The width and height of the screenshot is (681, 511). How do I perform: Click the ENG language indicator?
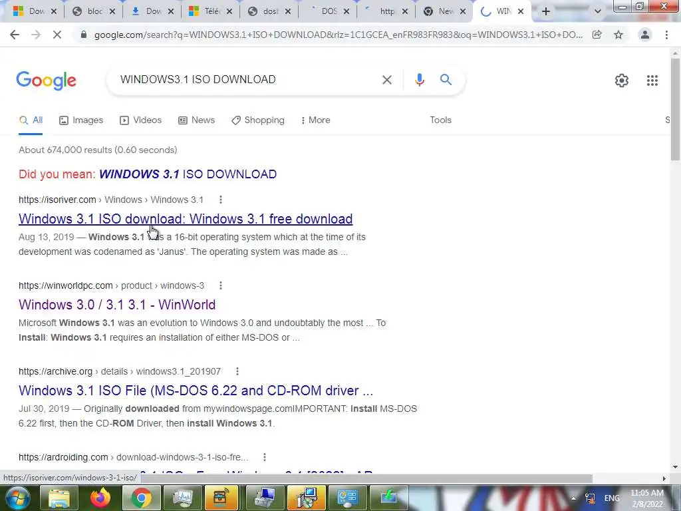click(612, 498)
